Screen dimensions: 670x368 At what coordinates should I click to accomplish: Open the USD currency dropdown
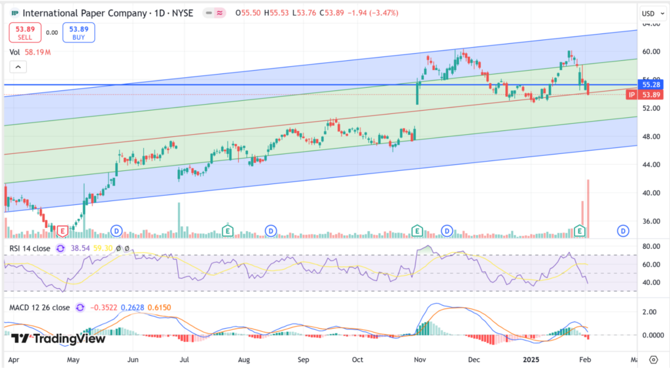(x=653, y=14)
